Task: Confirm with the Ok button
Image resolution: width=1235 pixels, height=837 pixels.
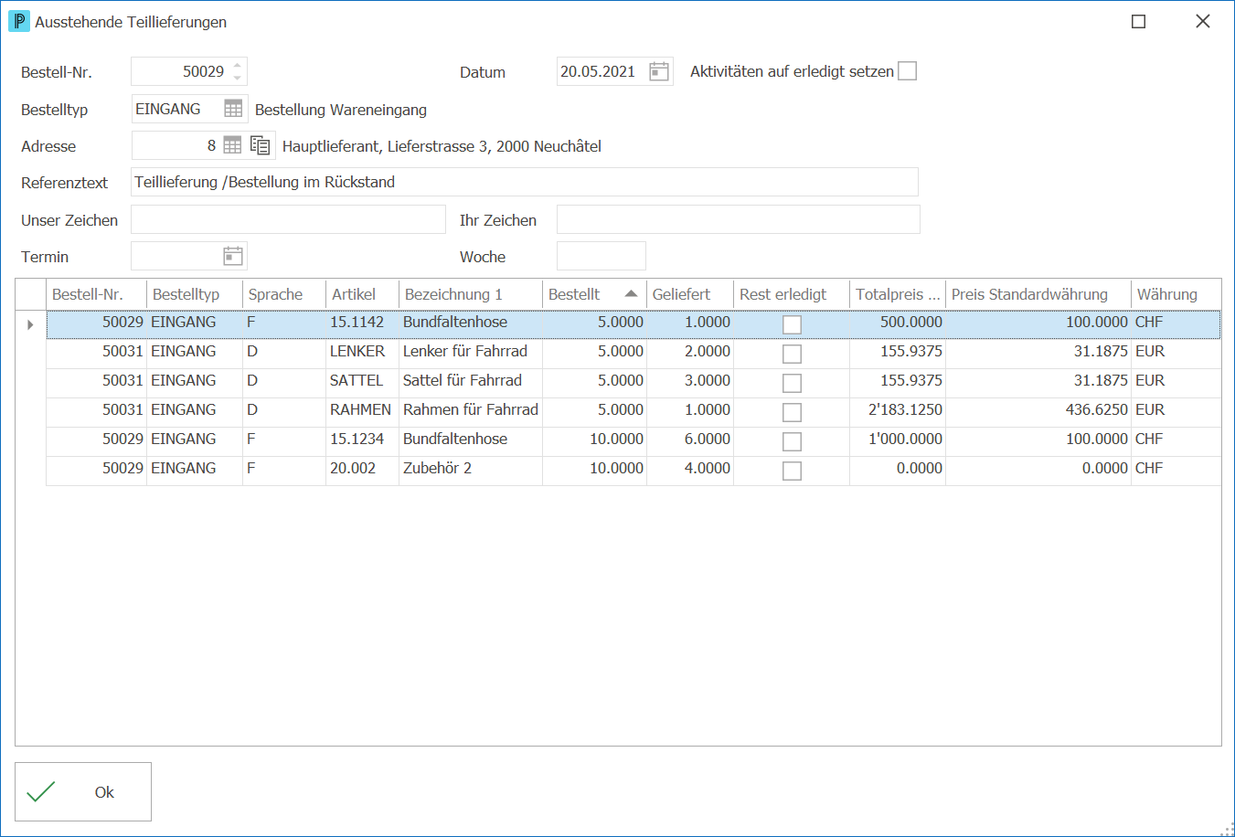Action: pos(83,792)
